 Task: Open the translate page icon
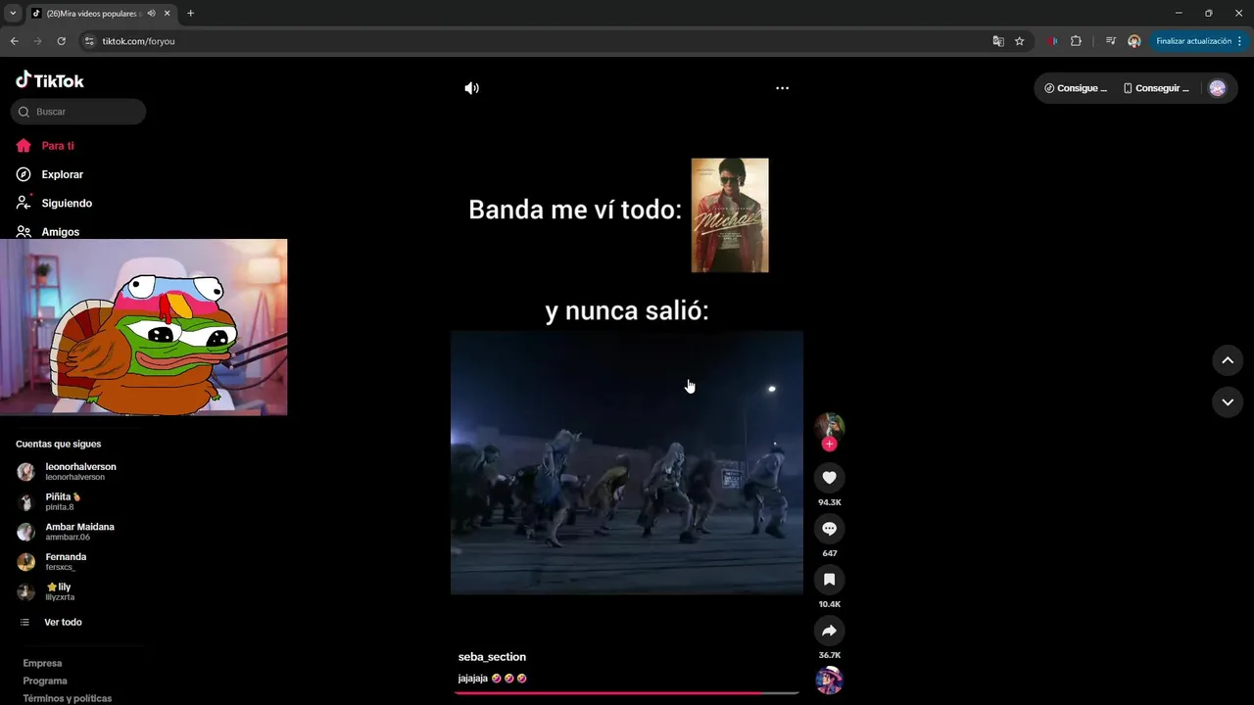(998, 41)
